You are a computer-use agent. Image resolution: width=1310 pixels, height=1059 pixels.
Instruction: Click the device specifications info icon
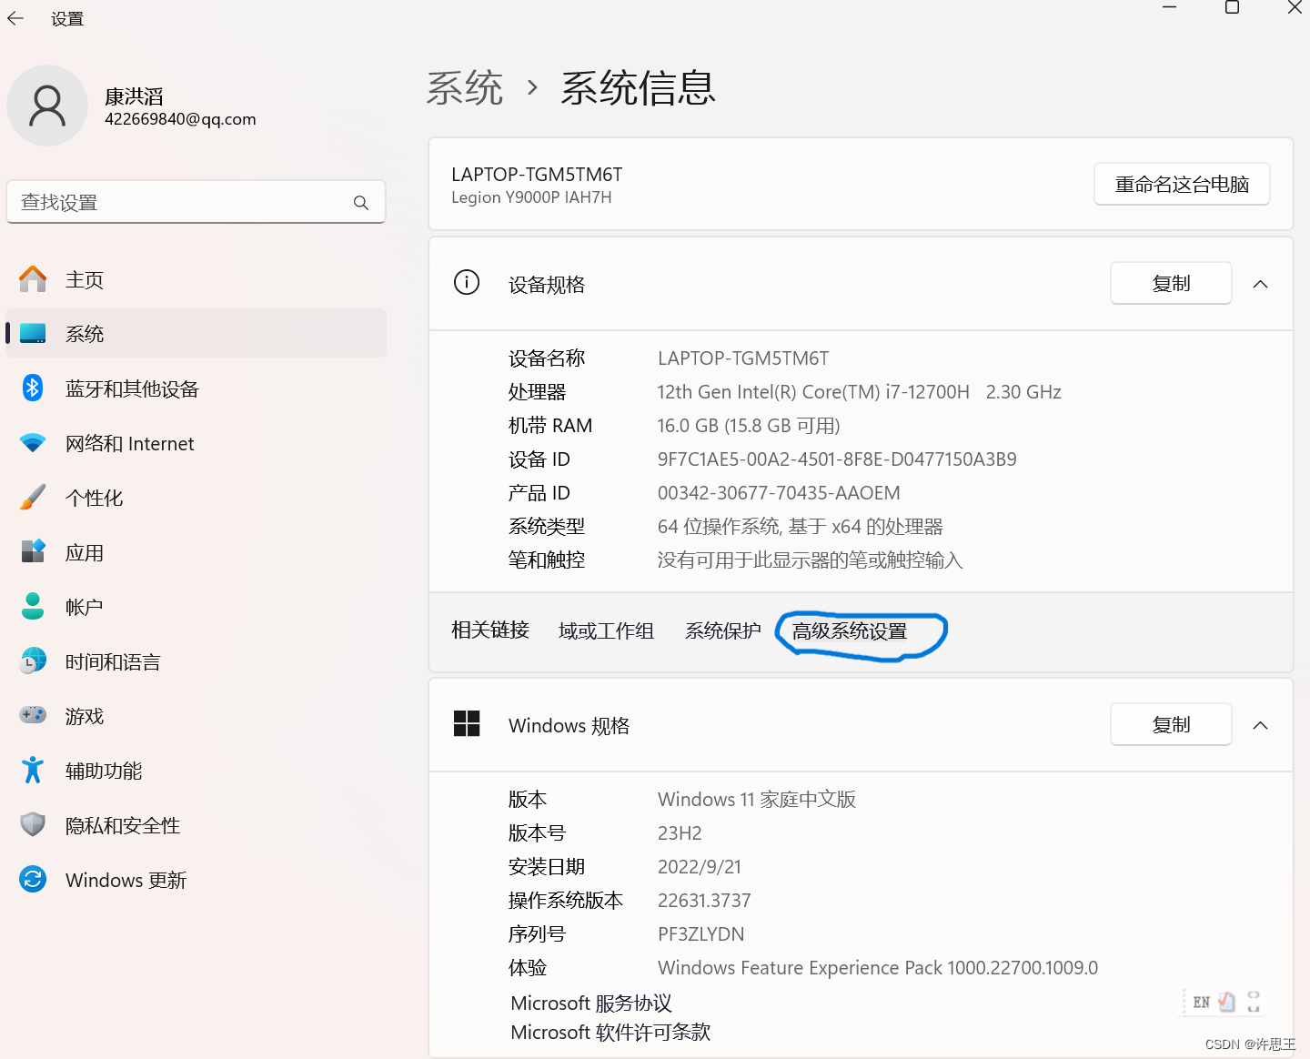click(467, 283)
